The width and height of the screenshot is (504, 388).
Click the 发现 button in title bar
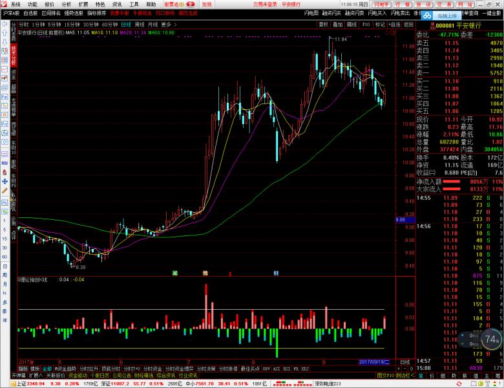tap(207, 5)
